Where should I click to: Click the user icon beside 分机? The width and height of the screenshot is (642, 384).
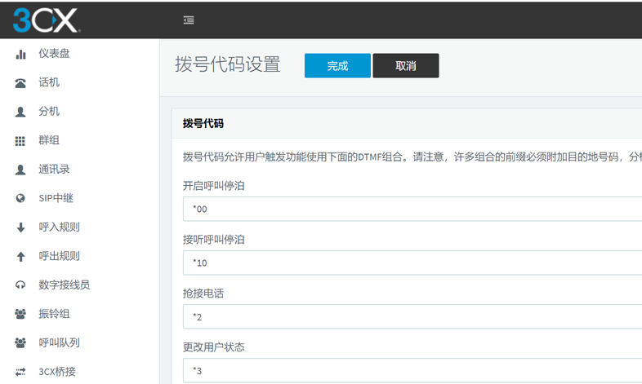[x=20, y=112]
